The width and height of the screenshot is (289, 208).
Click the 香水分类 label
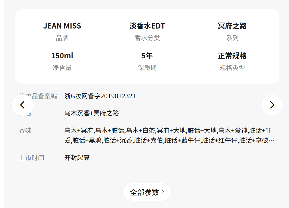coord(147,38)
